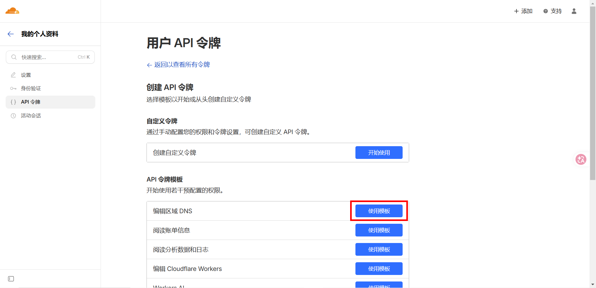Click the scrollbar down arrow
Screen dimensions: 596x288
click(593, 284)
